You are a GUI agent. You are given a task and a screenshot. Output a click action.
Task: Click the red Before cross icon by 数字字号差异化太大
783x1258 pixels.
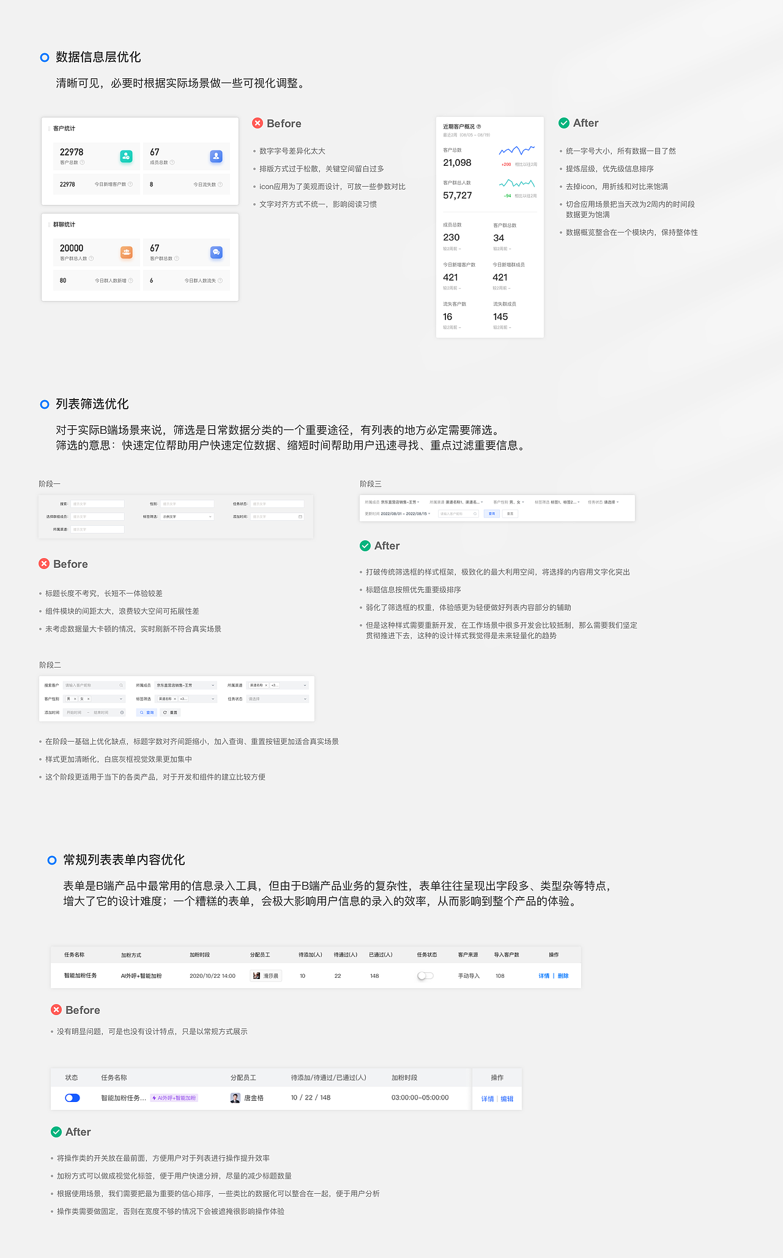258,123
